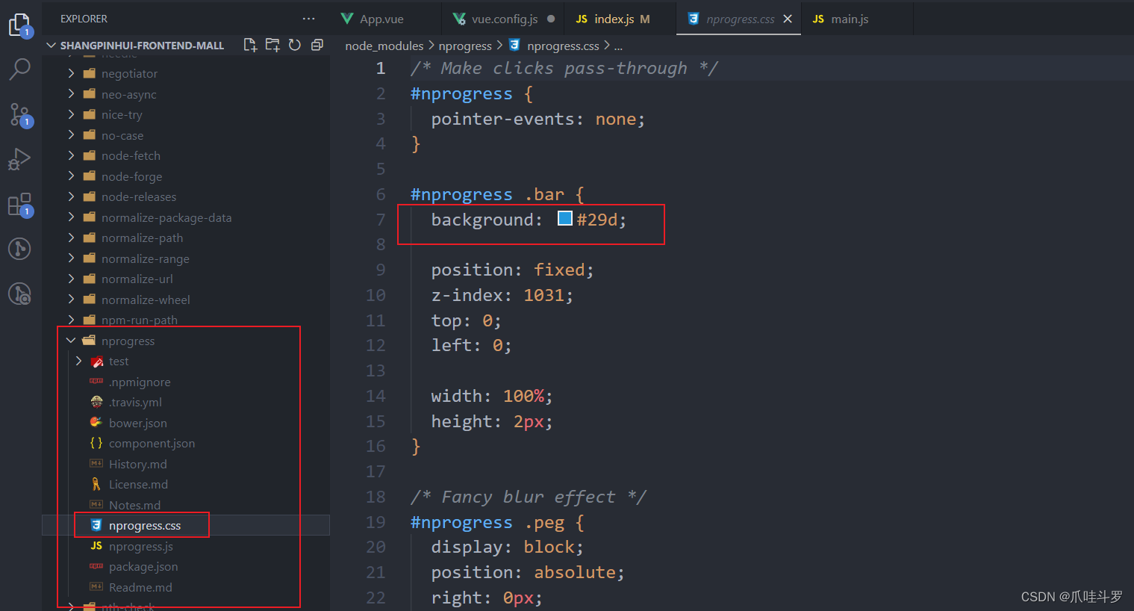1134x611 pixels.
Task: Open the Git Graph activity bar icon
Action: click(x=19, y=249)
